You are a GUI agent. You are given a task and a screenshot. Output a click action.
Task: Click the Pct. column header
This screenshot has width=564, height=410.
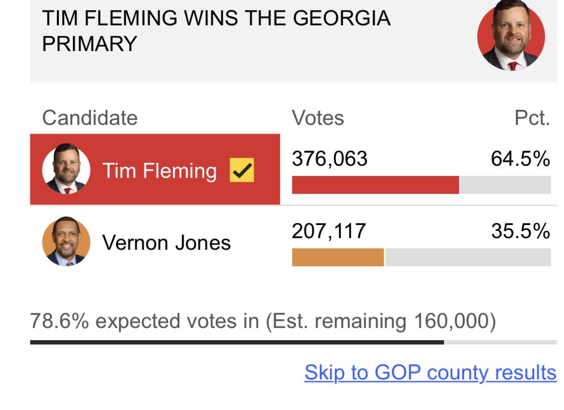click(532, 118)
